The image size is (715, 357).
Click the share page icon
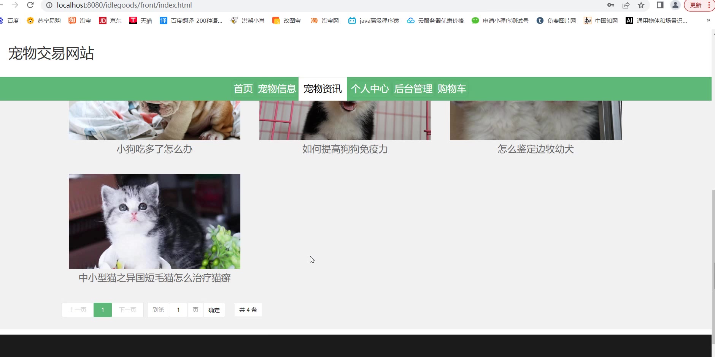pyautogui.click(x=626, y=5)
